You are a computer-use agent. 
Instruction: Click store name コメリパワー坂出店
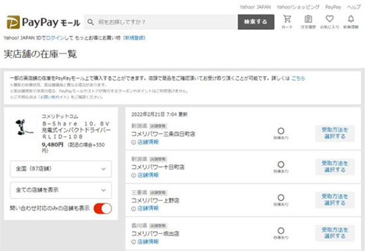[x=155, y=234]
